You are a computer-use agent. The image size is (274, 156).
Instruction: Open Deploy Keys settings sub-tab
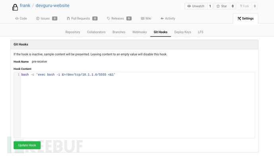pyautogui.click(x=183, y=32)
